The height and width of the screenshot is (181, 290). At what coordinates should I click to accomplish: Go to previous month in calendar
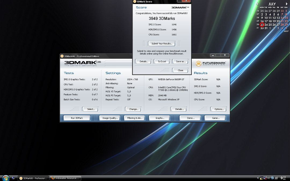click(257, 4)
